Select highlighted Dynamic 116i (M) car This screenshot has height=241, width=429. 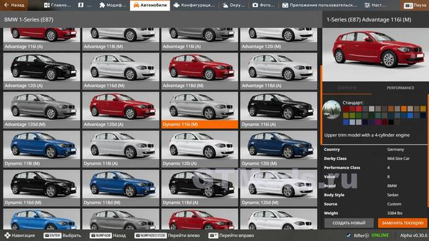(200, 110)
